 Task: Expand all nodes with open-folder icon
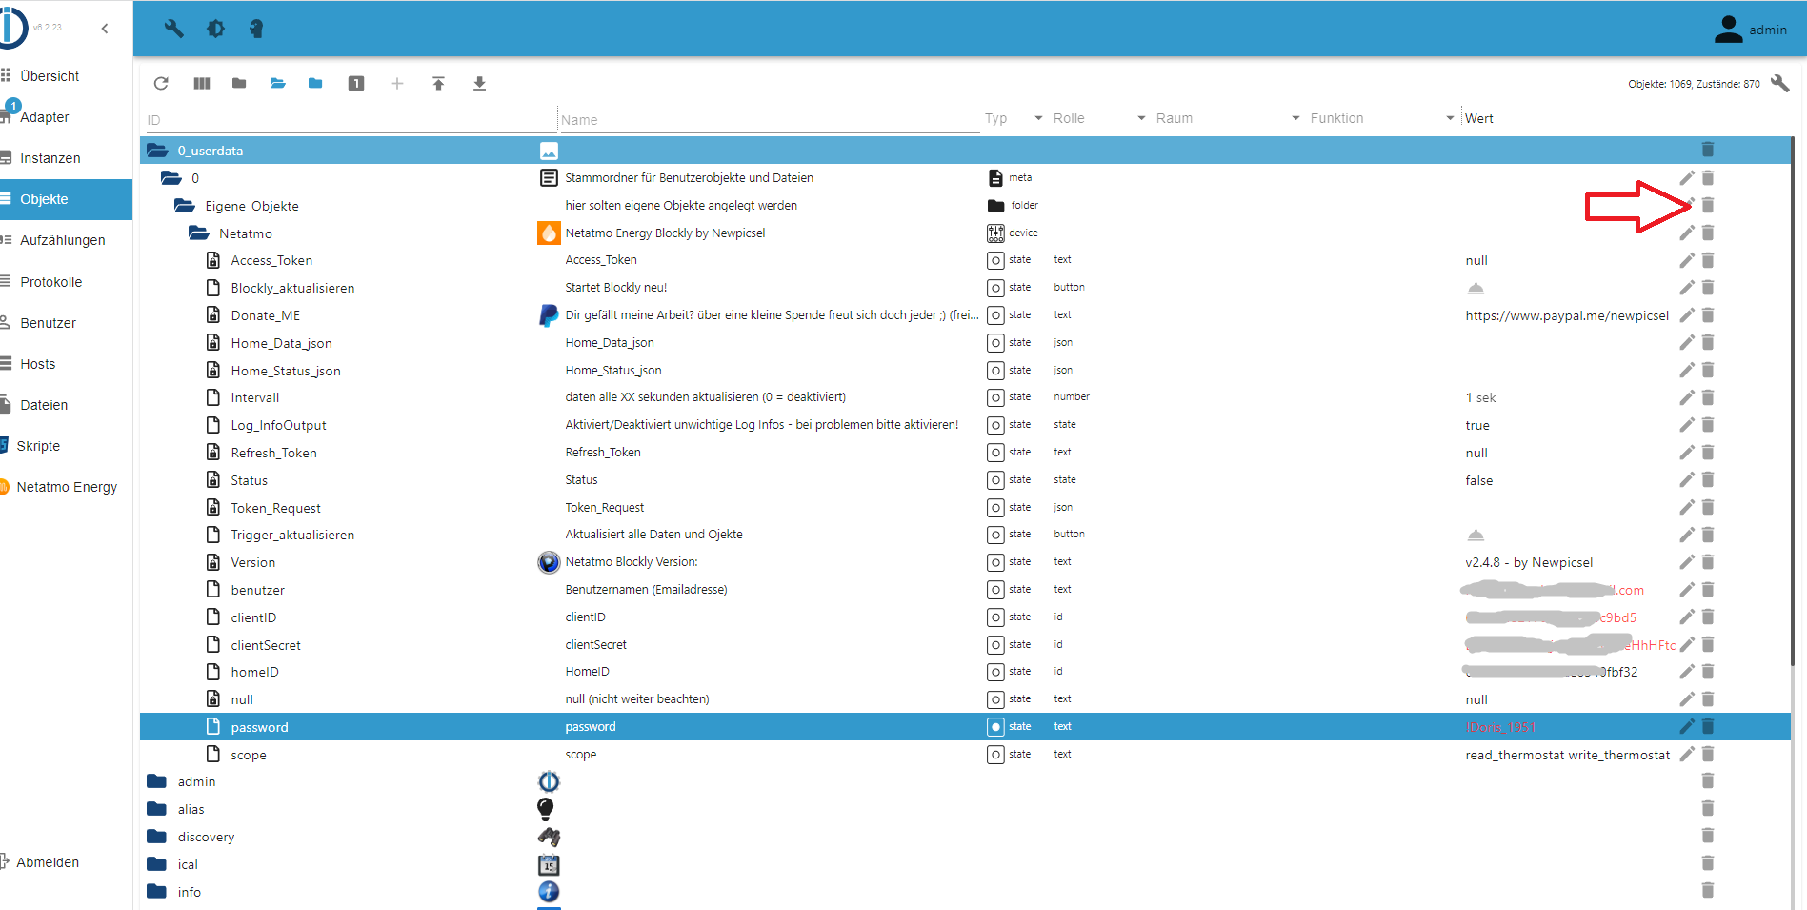[278, 84]
